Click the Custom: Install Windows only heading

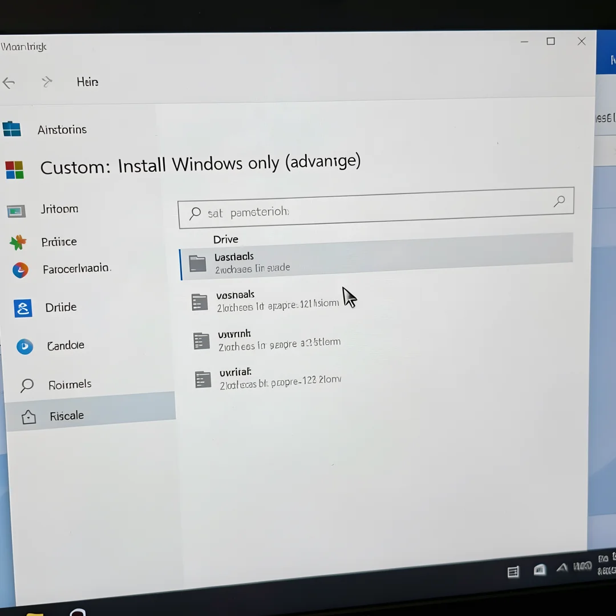pos(200,164)
